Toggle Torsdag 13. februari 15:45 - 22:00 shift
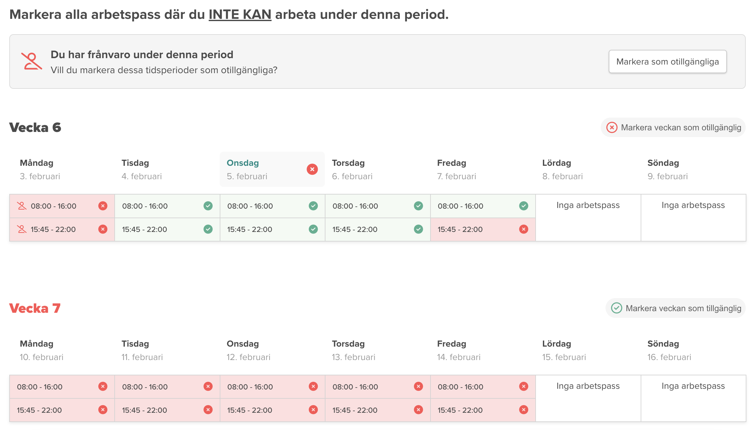 coord(377,410)
